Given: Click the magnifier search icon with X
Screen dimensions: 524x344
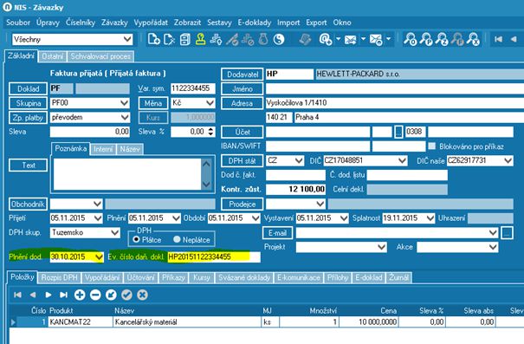Looking at the screenshot, I should tap(473, 40).
